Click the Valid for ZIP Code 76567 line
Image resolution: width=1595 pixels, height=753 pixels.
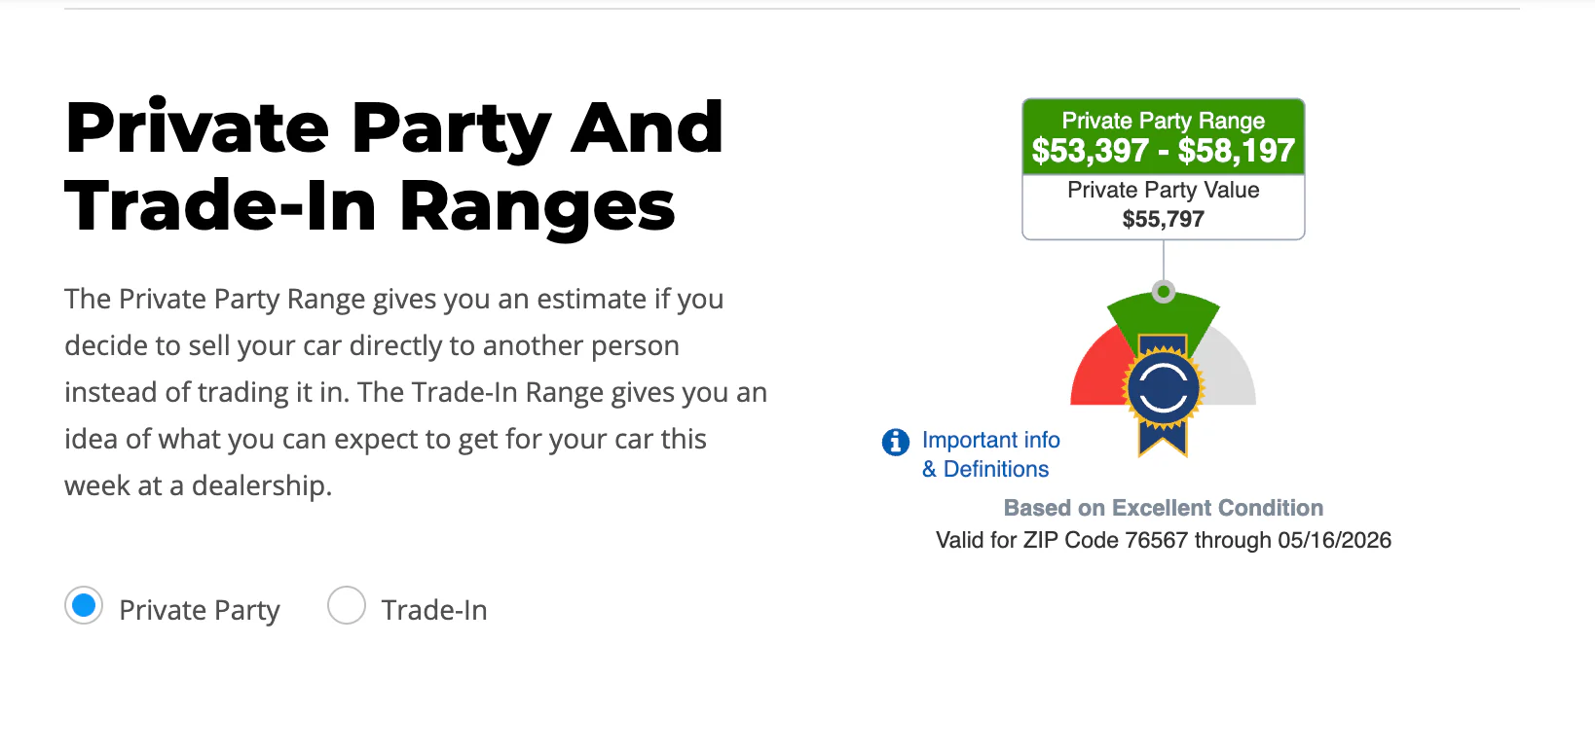[x=1164, y=540]
